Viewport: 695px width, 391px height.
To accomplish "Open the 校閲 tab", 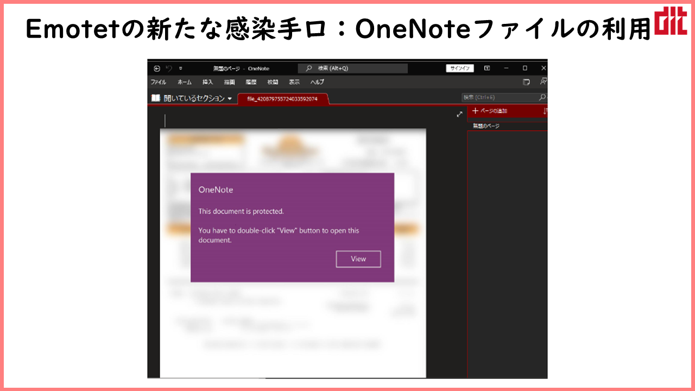I will pos(273,82).
